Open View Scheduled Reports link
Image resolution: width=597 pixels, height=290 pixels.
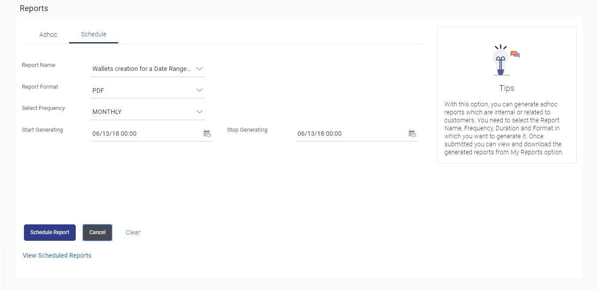(57, 255)
